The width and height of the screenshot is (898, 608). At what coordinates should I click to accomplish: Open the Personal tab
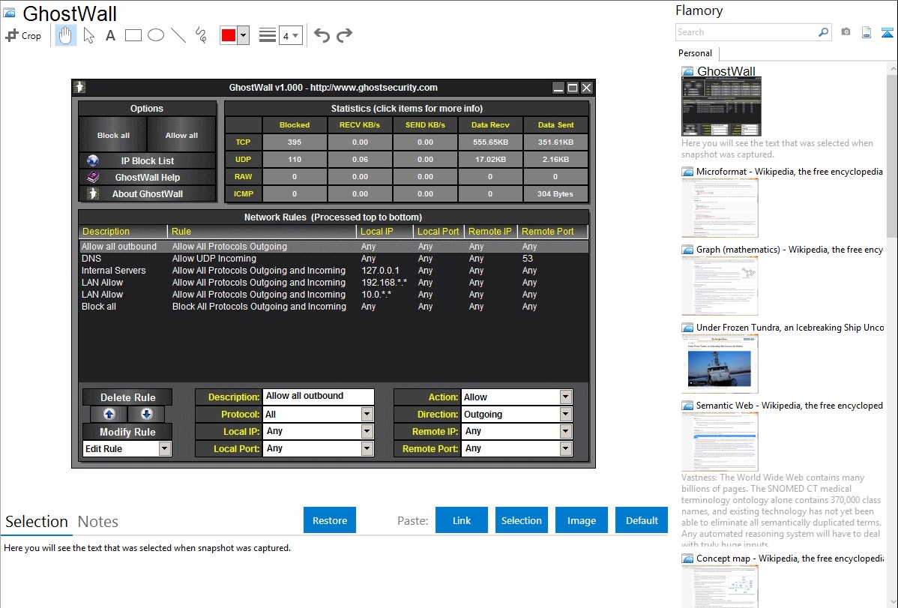696,52
